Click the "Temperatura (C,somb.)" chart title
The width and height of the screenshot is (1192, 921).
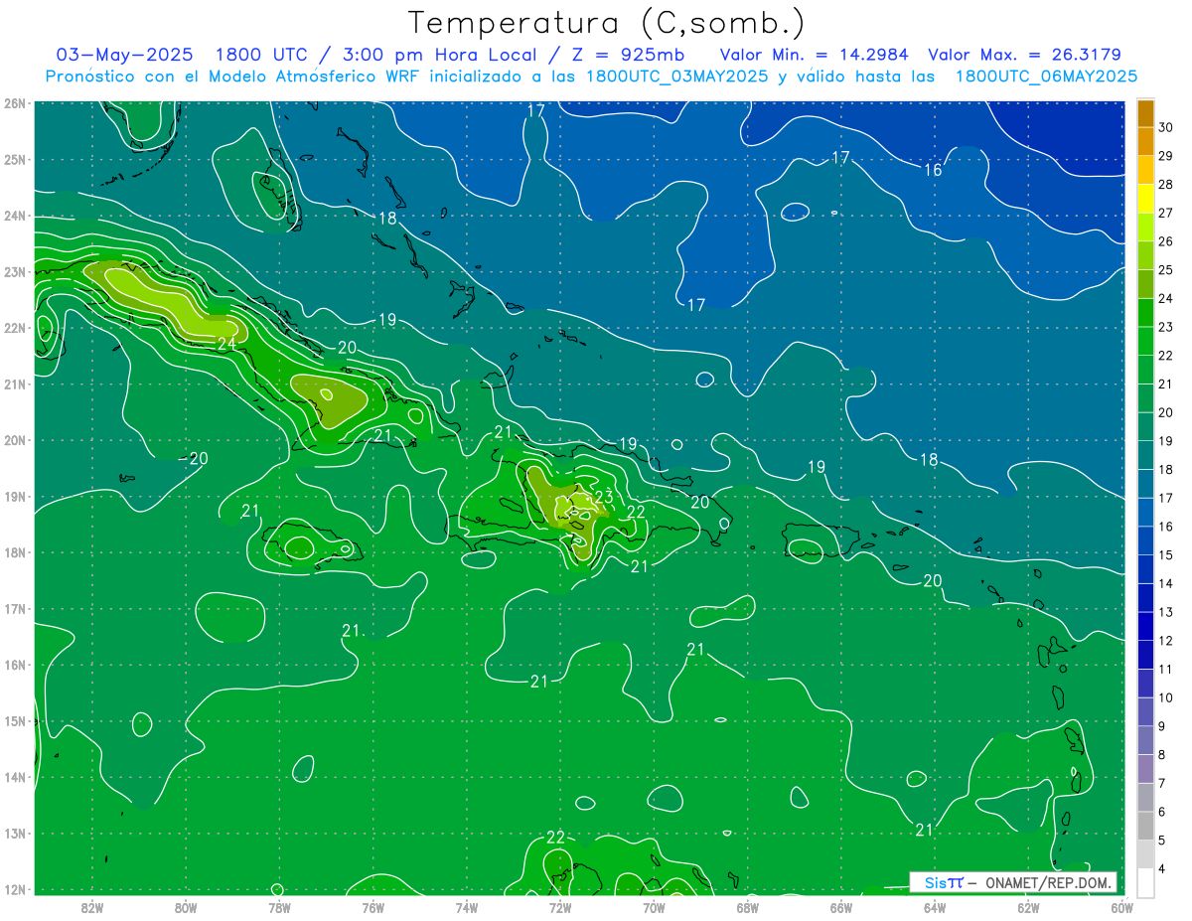[607, 22]
